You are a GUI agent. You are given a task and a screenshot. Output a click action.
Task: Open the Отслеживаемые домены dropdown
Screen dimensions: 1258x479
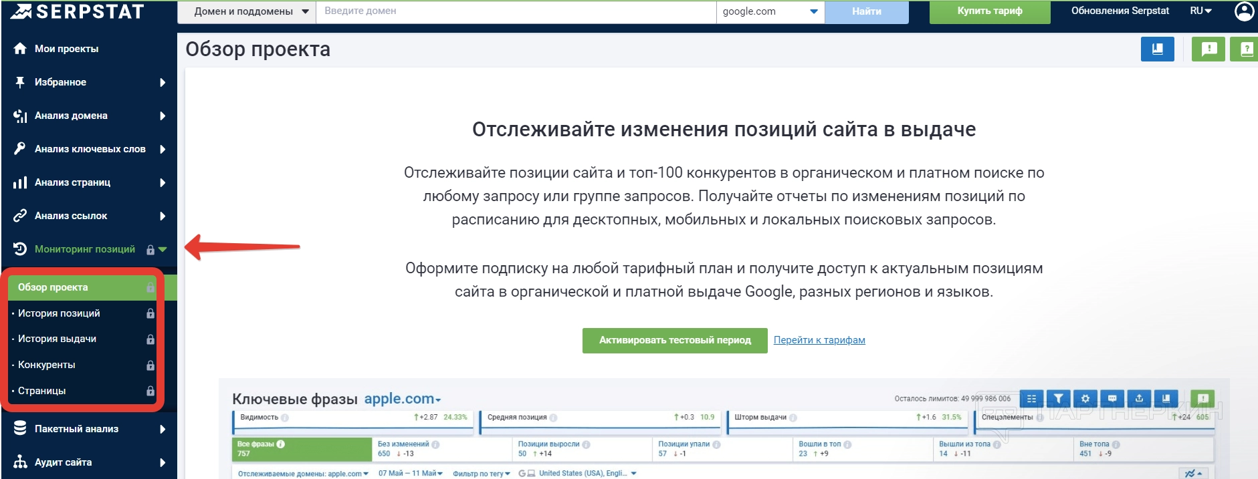[x=304, y=474]
